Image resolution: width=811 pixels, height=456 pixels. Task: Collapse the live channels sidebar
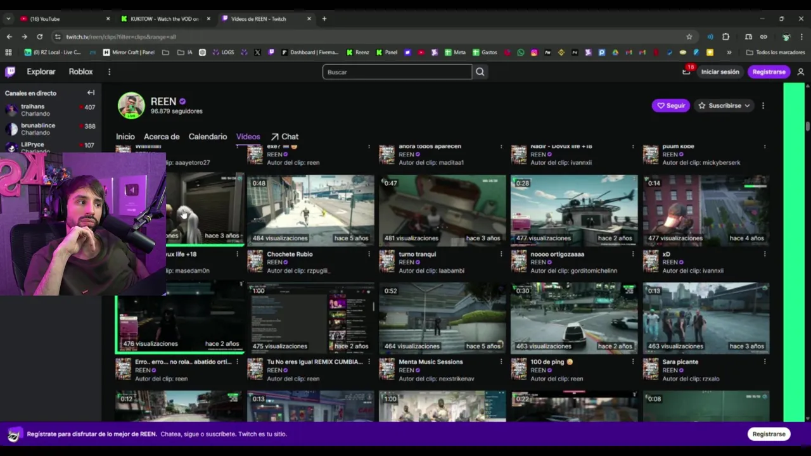(x=91, y=92)
